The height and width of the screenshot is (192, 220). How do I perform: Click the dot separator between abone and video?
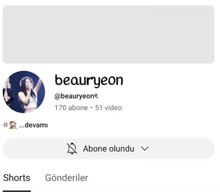pos(92,108)
